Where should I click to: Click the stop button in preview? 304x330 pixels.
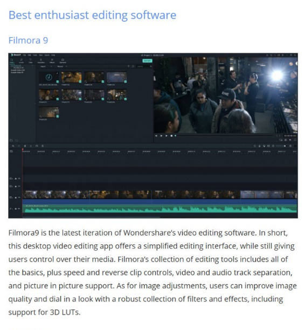[x=171, y=136]
